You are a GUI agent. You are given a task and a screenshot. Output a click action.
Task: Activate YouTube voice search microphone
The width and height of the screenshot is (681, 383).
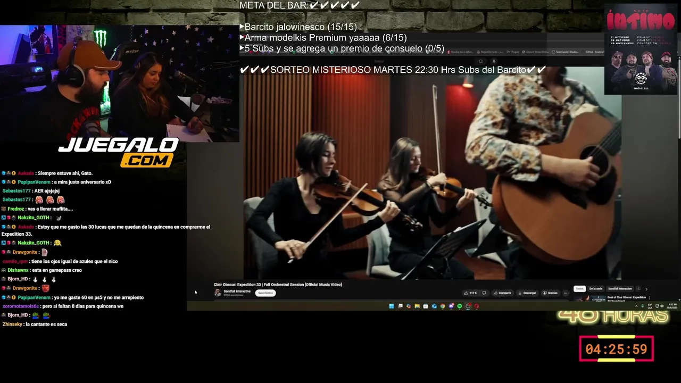[x=494, y=61]
